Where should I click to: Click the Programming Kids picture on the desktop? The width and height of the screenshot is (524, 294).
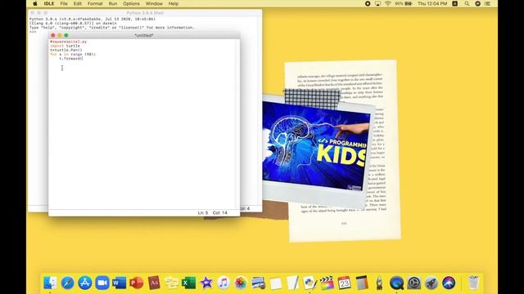tap(316, 146)
